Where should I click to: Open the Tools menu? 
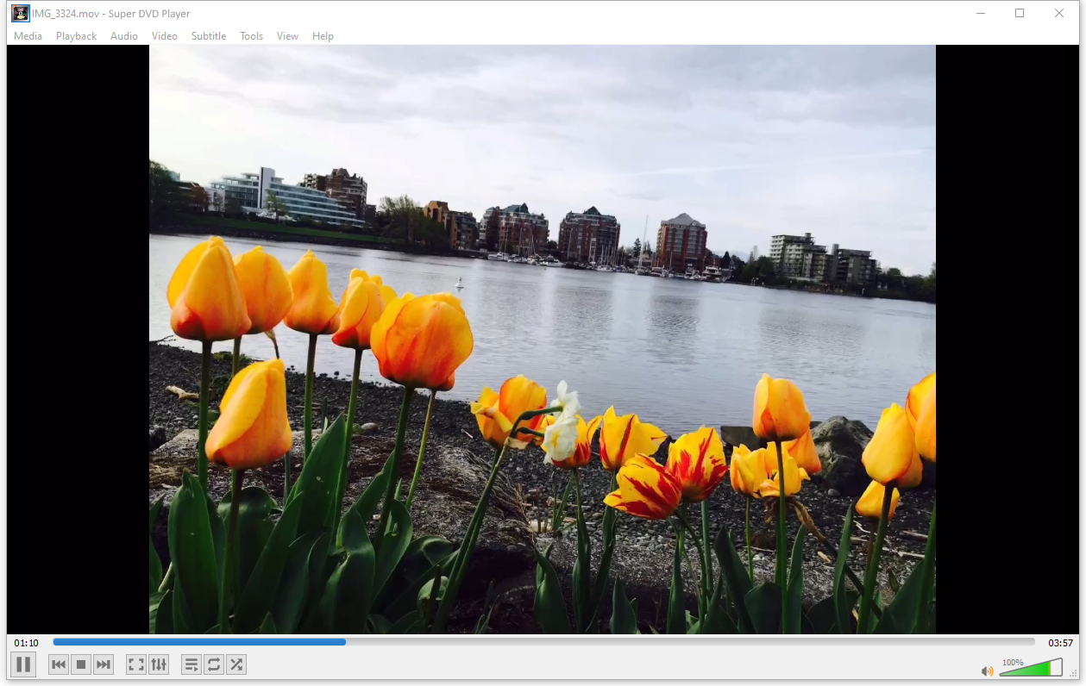click(252, 36)
